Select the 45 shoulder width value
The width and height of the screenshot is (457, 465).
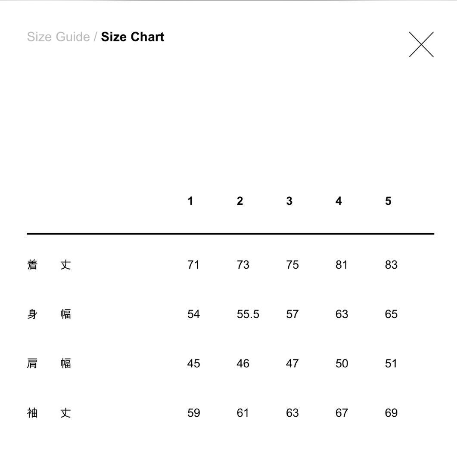point(193,364)
